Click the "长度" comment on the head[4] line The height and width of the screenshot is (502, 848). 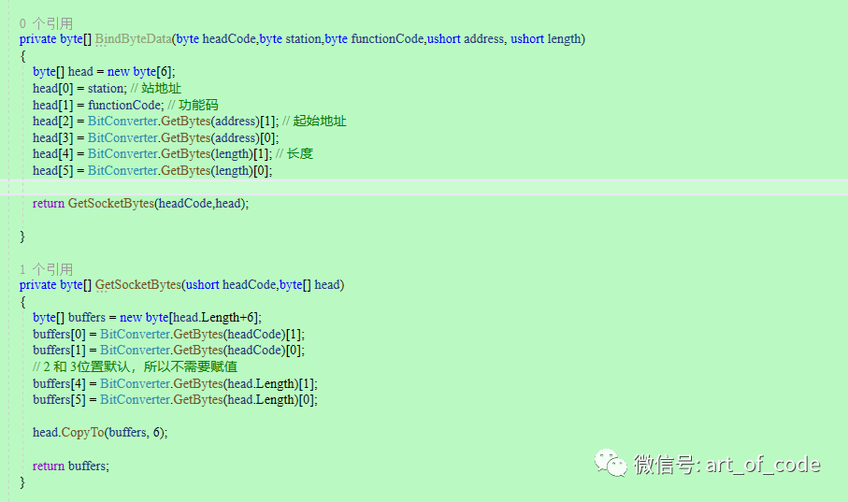(x=300, y=153)
